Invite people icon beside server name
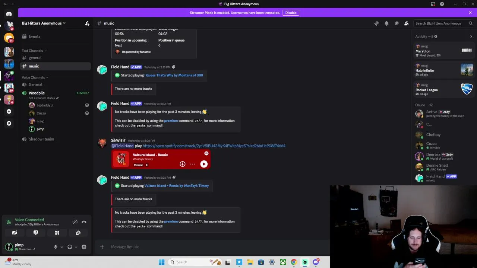 87,23
